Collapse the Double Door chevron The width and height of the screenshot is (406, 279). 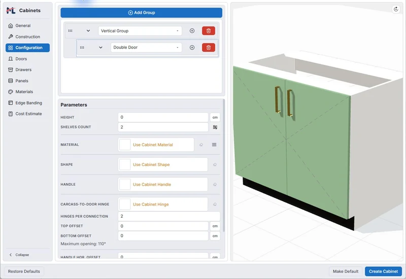(100, 48)
